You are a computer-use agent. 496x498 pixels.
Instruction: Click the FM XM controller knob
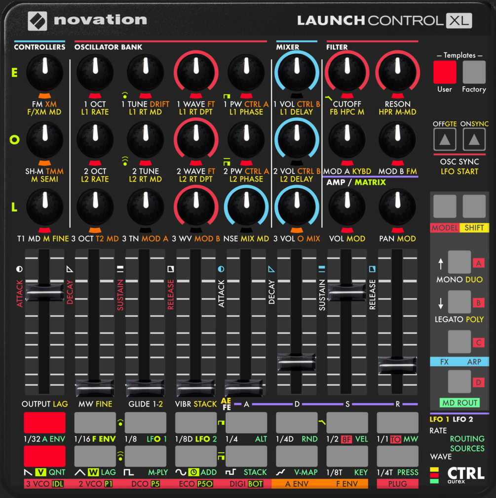point(45,73)
